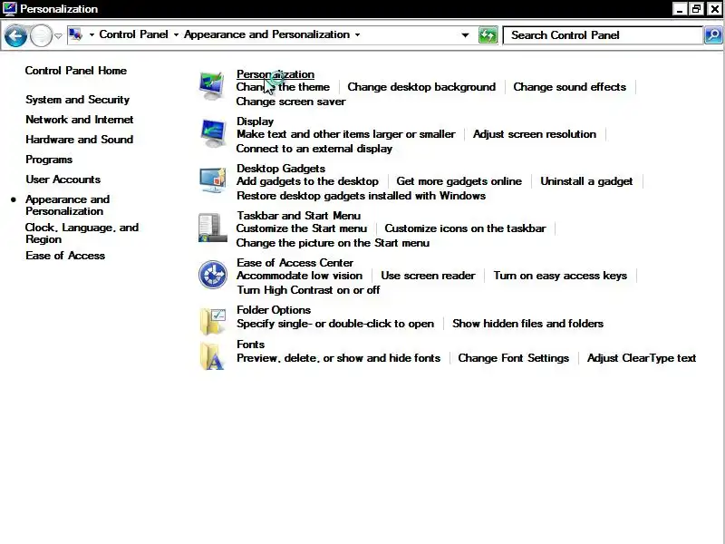Viewport: 725px width, 544px height.
Task: Open the Desktop Gadgets icon
Action: 213,180
